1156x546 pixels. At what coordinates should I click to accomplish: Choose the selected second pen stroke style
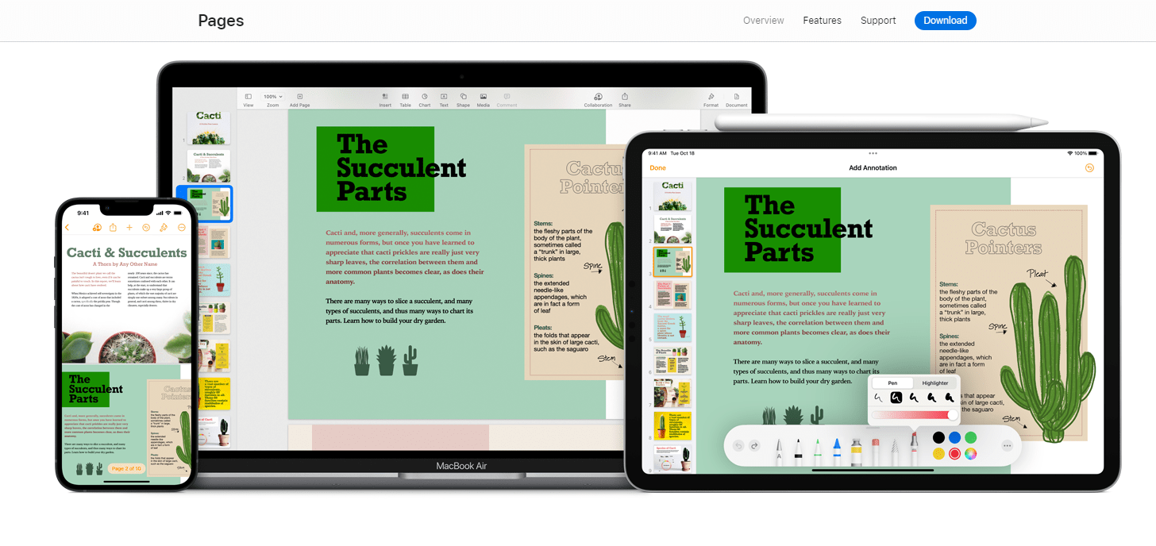[896, 398]
